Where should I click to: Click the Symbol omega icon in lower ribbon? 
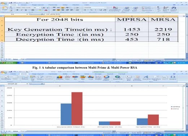pos(173,78)
